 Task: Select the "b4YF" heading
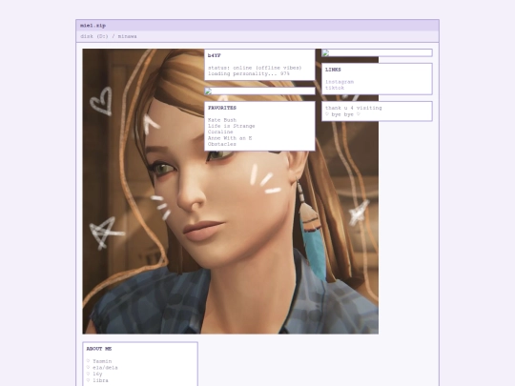215,55
